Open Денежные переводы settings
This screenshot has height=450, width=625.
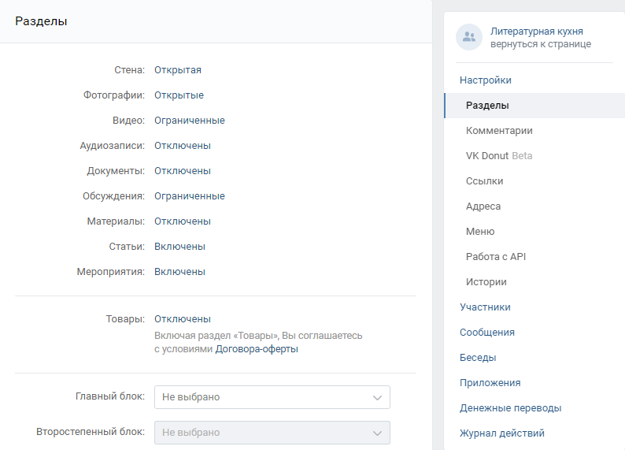pyautogui.click(x=511, y=408)
